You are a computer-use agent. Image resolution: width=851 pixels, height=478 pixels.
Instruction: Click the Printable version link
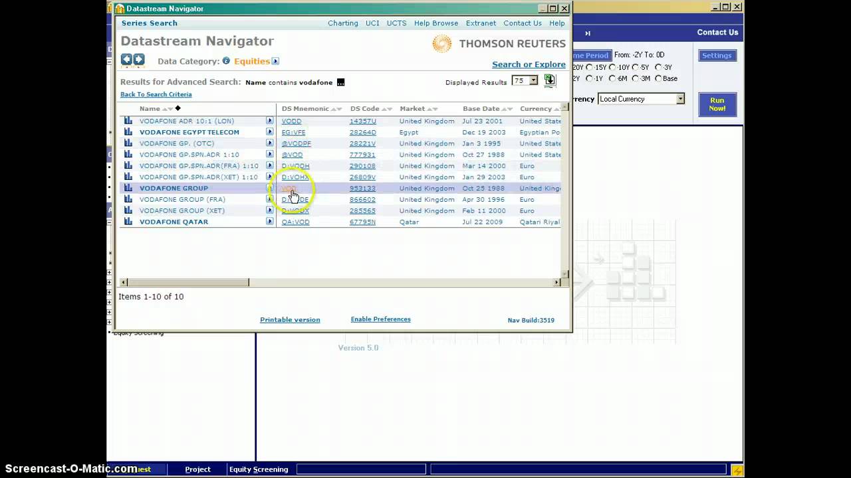pyautogui.click(x=290, y=320)
